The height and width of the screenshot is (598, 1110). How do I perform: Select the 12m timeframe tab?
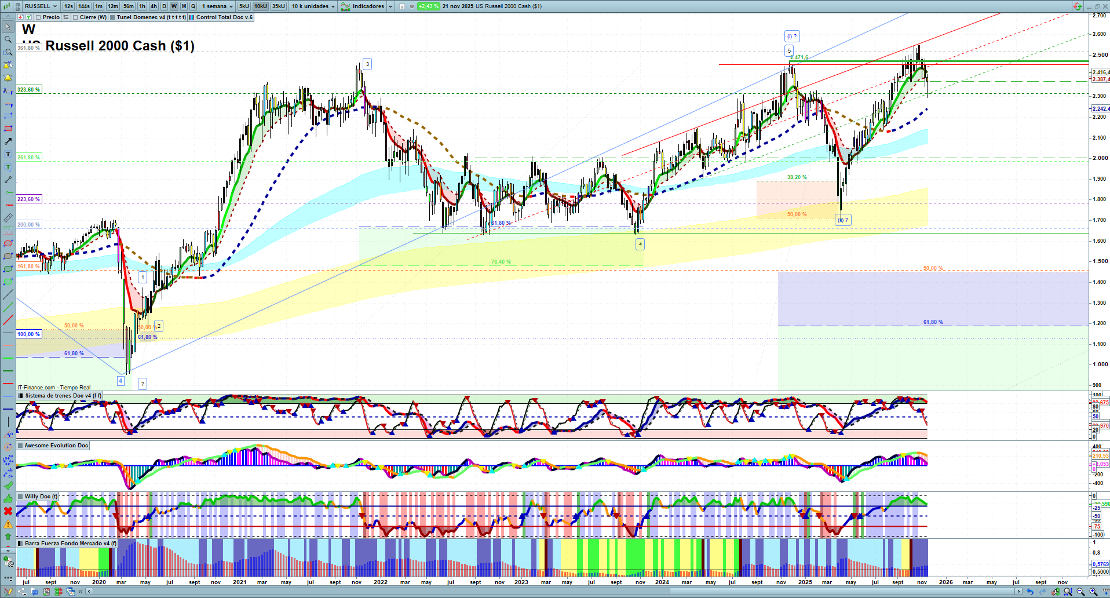point(113,6)
